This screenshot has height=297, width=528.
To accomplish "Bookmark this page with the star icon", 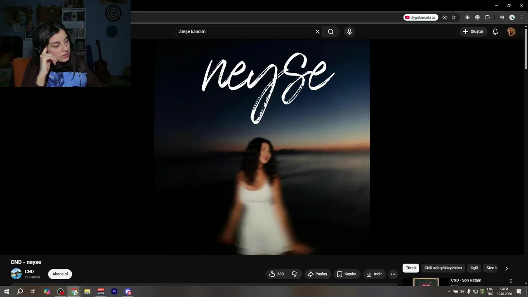I will [x=454, y=17].
